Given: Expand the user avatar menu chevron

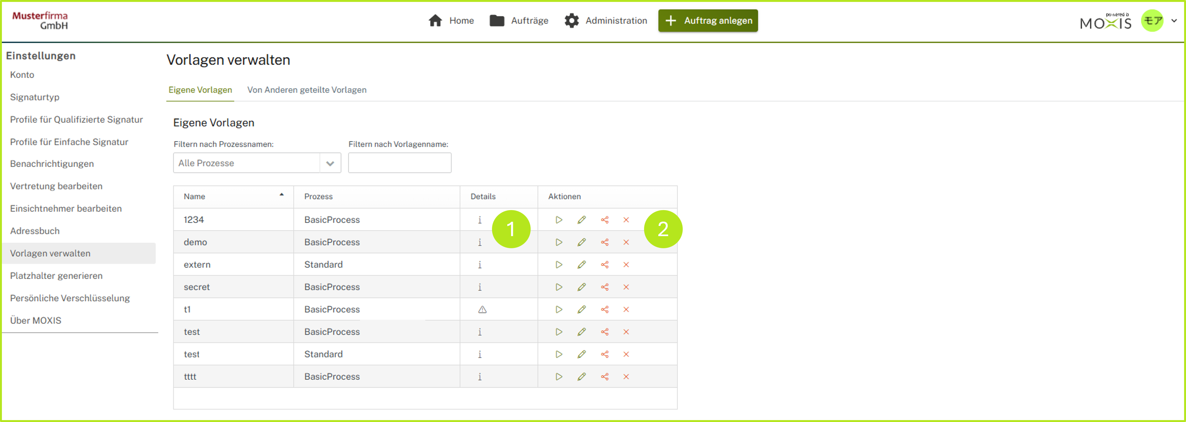Looking at the screenshot, I should pyautogui.click(x=1174, y=21).
